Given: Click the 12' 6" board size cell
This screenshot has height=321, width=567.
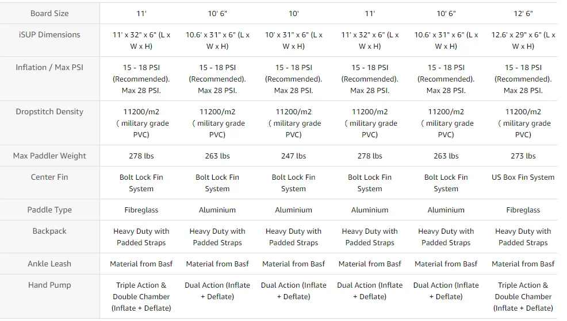Looking at the screenshot, I should point(523,13).
